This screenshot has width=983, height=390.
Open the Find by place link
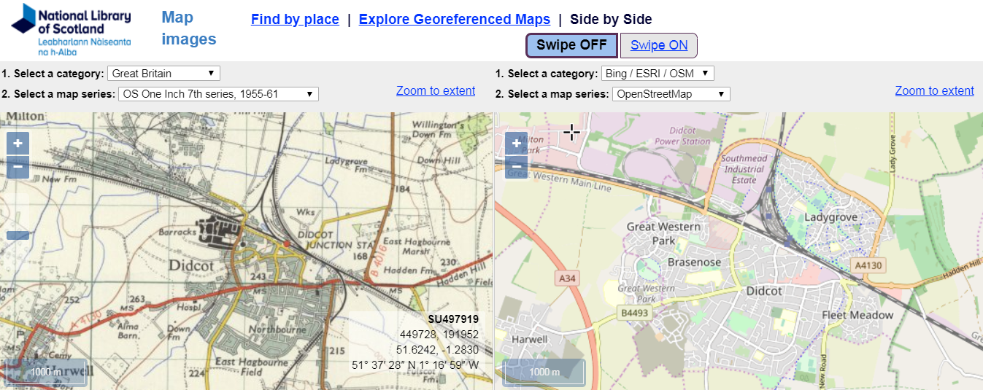tap(295, 20)
